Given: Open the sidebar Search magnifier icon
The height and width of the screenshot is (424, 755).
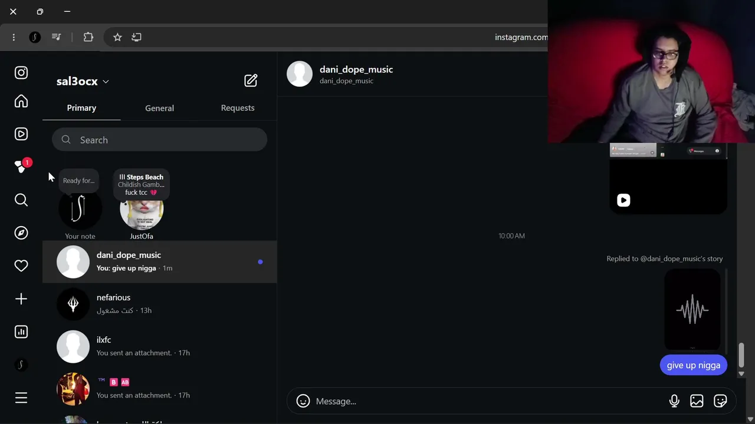Looking at the screenshot, I should (x=21, y=200).
